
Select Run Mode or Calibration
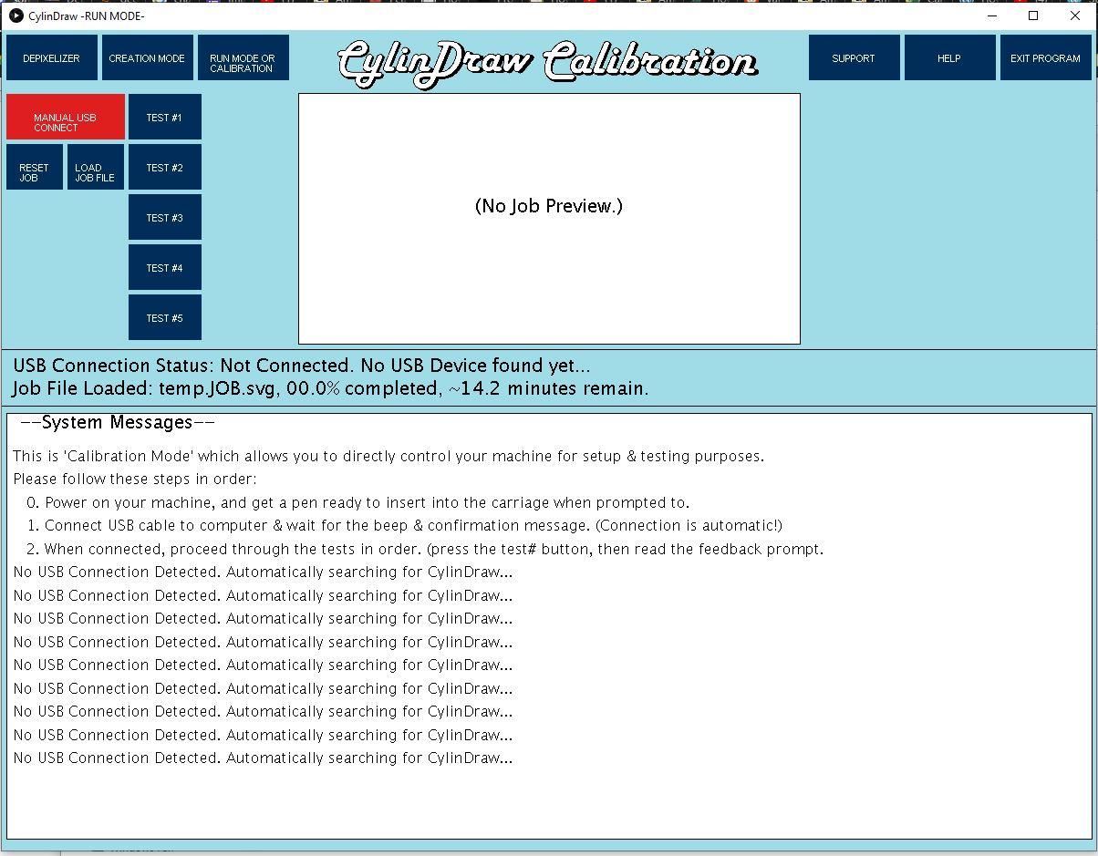click(x=243, y=57)
